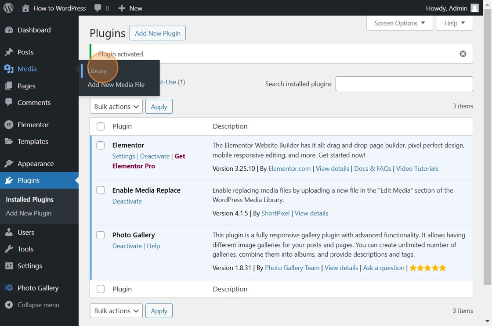492x326 pixels.
Task: Open Installed Plugins submenu item
Action: tap(29, 200)
